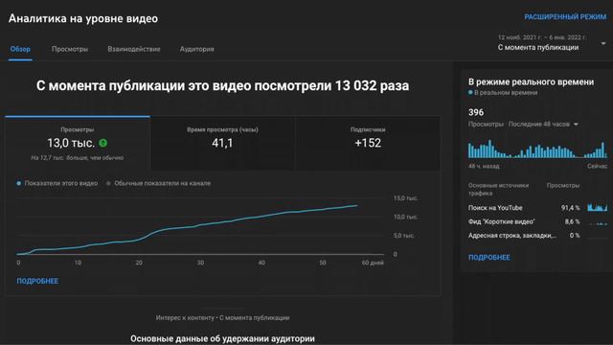Click the 15,0 тыс. axis label
Screen dimensions: 613x345
(405, 198)
